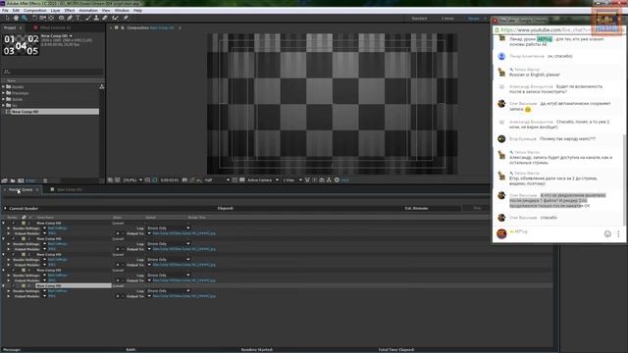Viewport: 628px width, 353px height.
Task: Click Interpret Footage icon in Project panel
Action: [5, 180]
